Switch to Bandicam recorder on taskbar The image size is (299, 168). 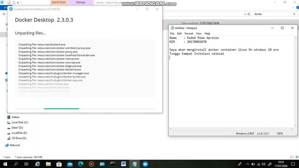click(x=92, y=164)
